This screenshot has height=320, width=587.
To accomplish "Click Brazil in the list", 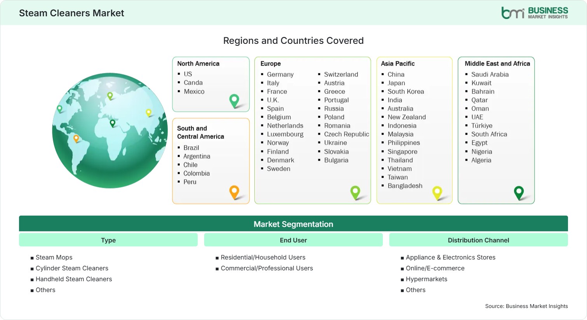I will click(191, 148).
